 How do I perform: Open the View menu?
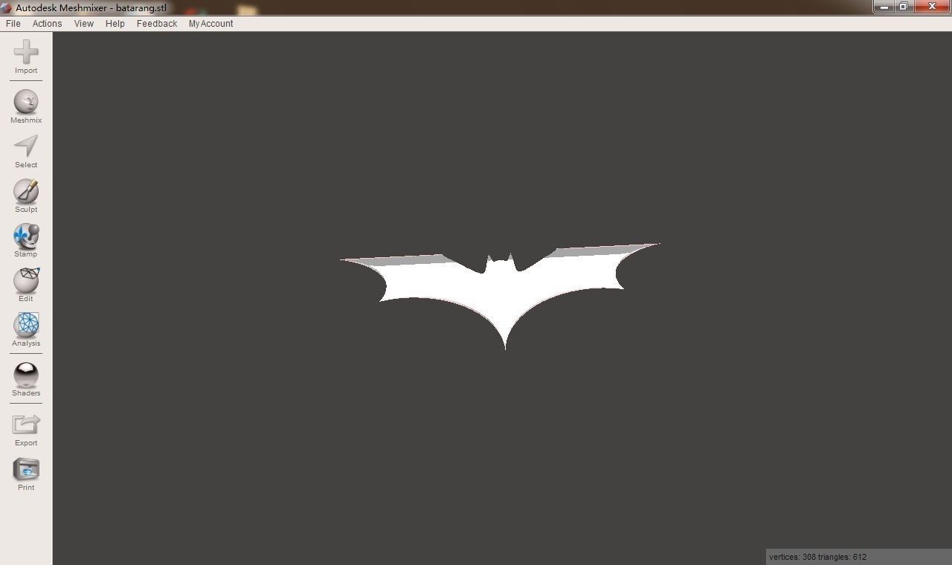84,24
